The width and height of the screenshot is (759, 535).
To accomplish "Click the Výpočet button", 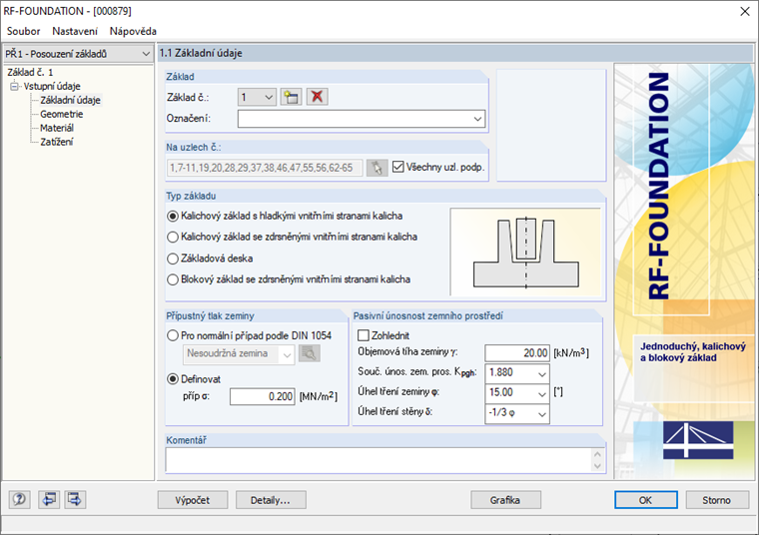I will coord(193,500).
